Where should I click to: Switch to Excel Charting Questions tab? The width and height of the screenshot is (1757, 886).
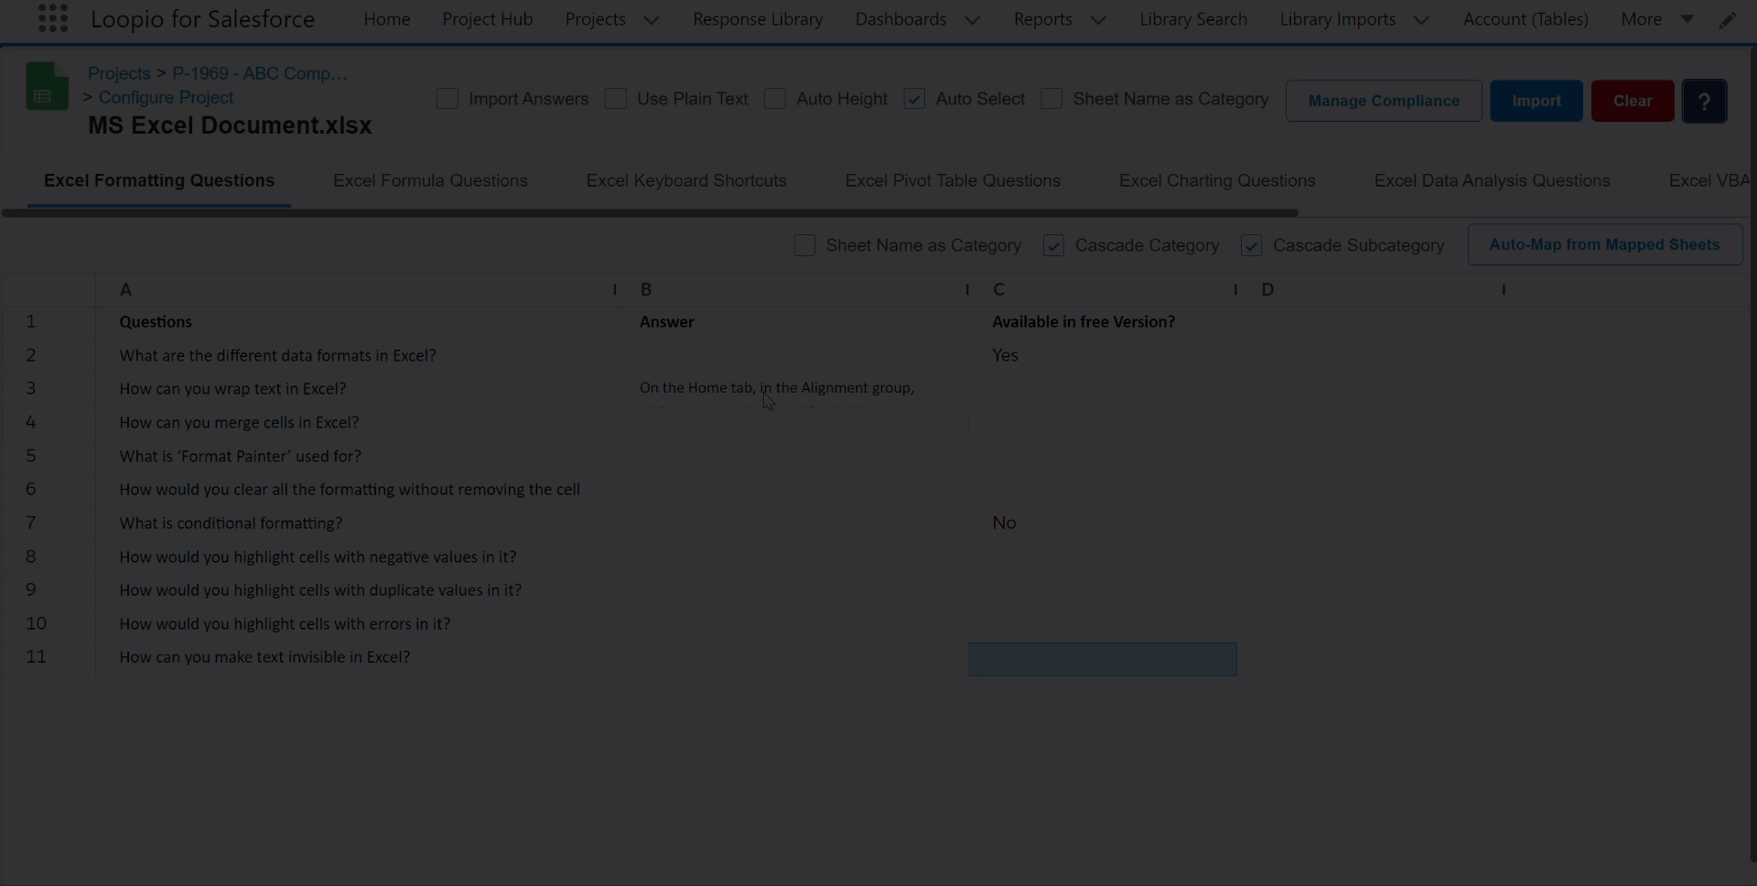(x=1217, y=180)
